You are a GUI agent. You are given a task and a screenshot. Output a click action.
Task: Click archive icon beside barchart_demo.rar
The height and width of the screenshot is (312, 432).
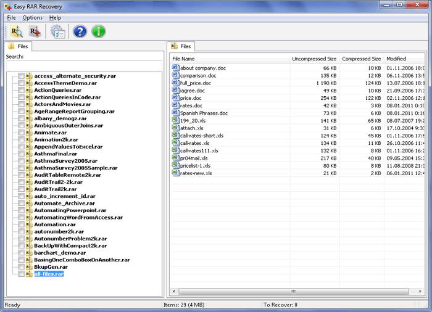(29, 253)
